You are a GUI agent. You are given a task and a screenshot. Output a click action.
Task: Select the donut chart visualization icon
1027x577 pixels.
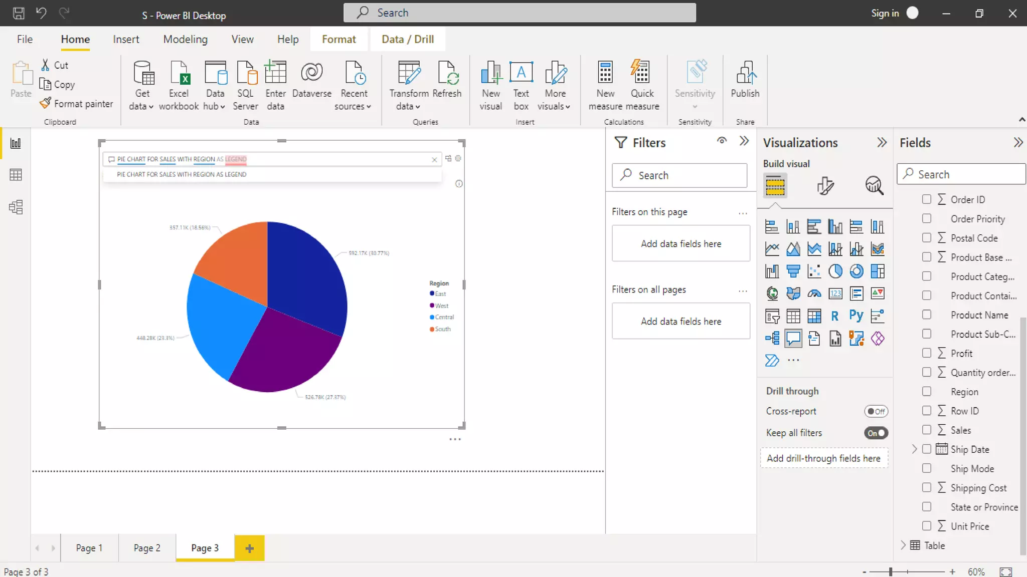click(x=856, y=271)
